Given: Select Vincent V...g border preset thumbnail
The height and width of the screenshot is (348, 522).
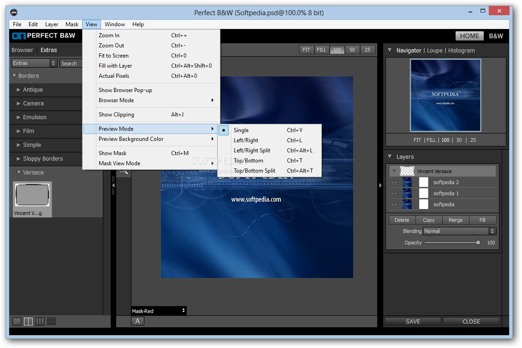Looking at the screenshot, I should pyautogui.click(x=32, y=199).
